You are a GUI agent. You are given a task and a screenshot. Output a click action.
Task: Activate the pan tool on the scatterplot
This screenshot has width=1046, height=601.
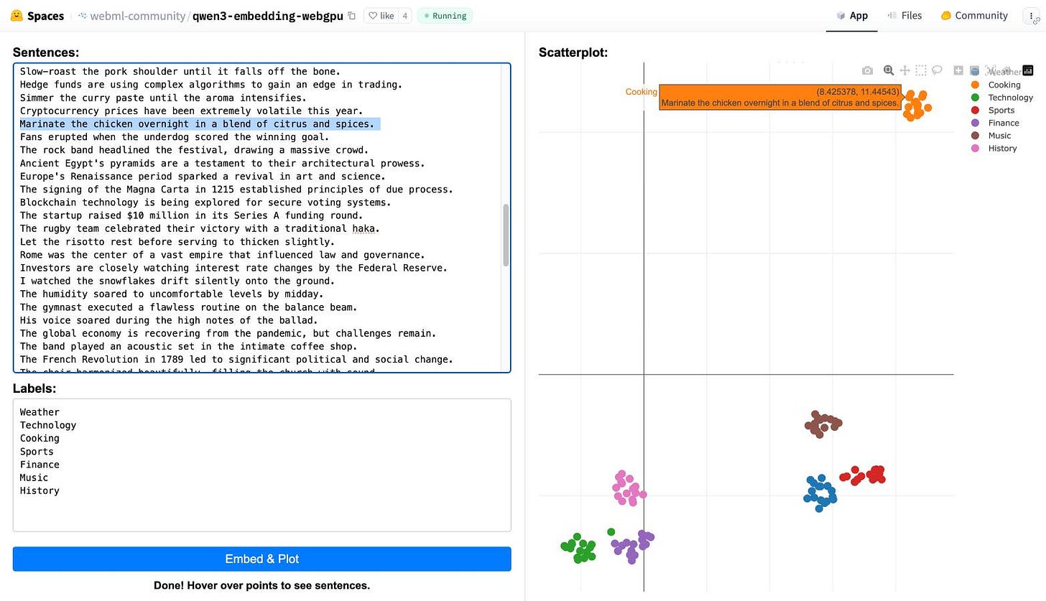pos(904,70)
